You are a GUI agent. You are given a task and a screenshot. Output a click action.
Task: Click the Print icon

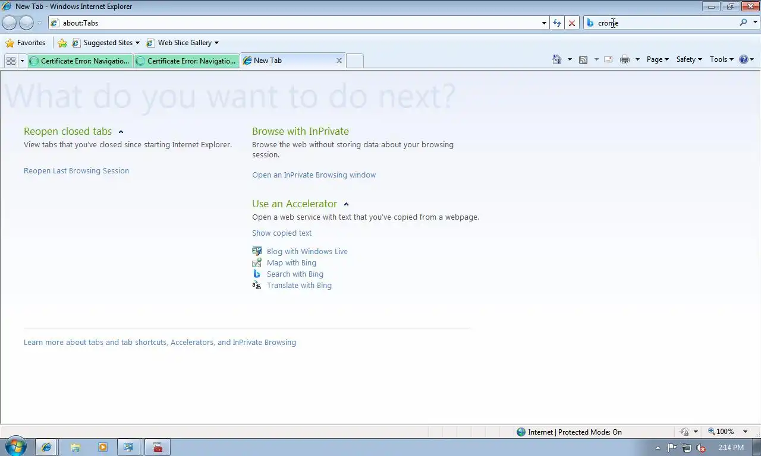[624, 59]
